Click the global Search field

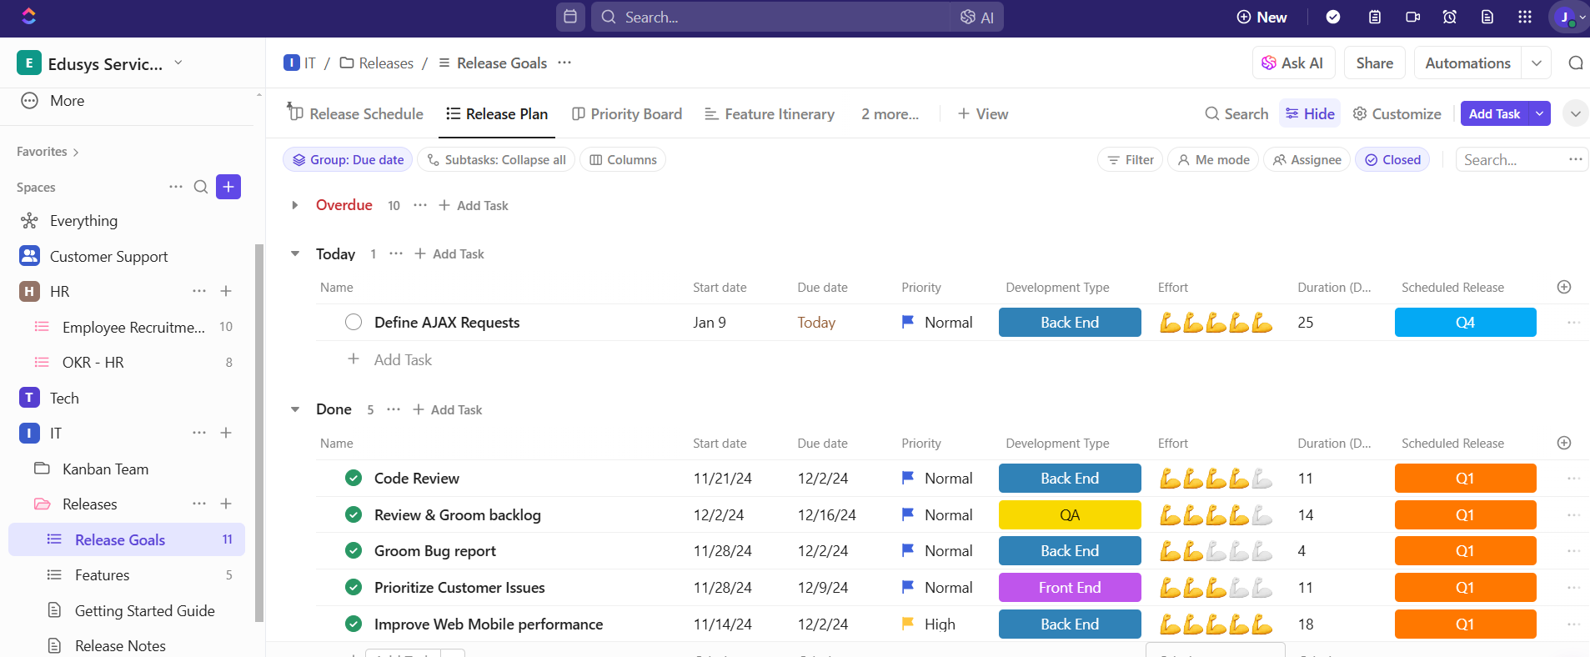[771, 17]
